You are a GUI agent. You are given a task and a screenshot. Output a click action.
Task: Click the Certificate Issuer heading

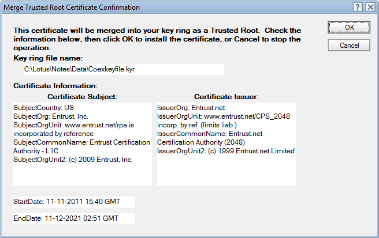[226, 97]
